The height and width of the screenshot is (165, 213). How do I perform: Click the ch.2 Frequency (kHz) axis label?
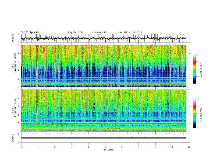click(x=14, y=107)
